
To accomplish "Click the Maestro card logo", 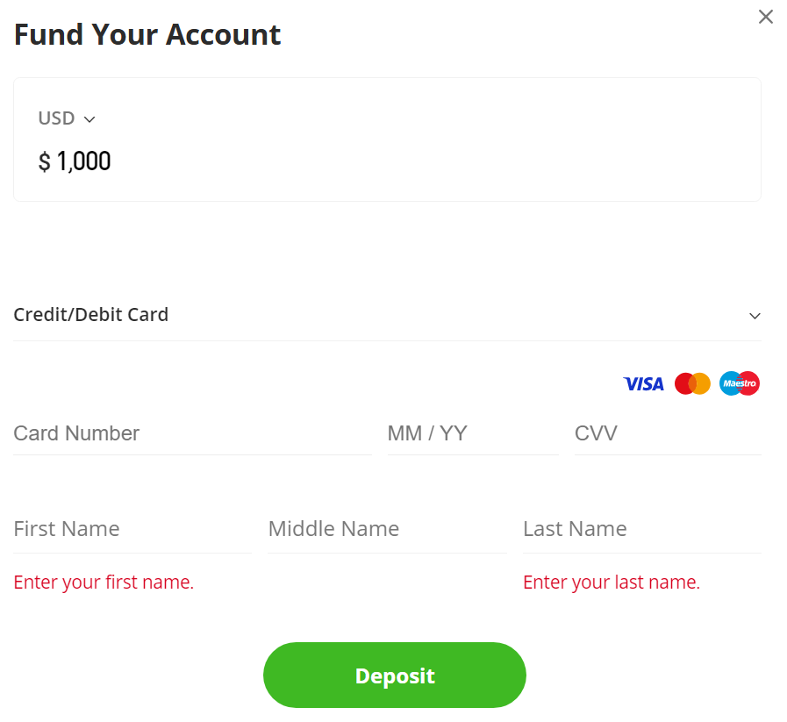I will [740, 383].
